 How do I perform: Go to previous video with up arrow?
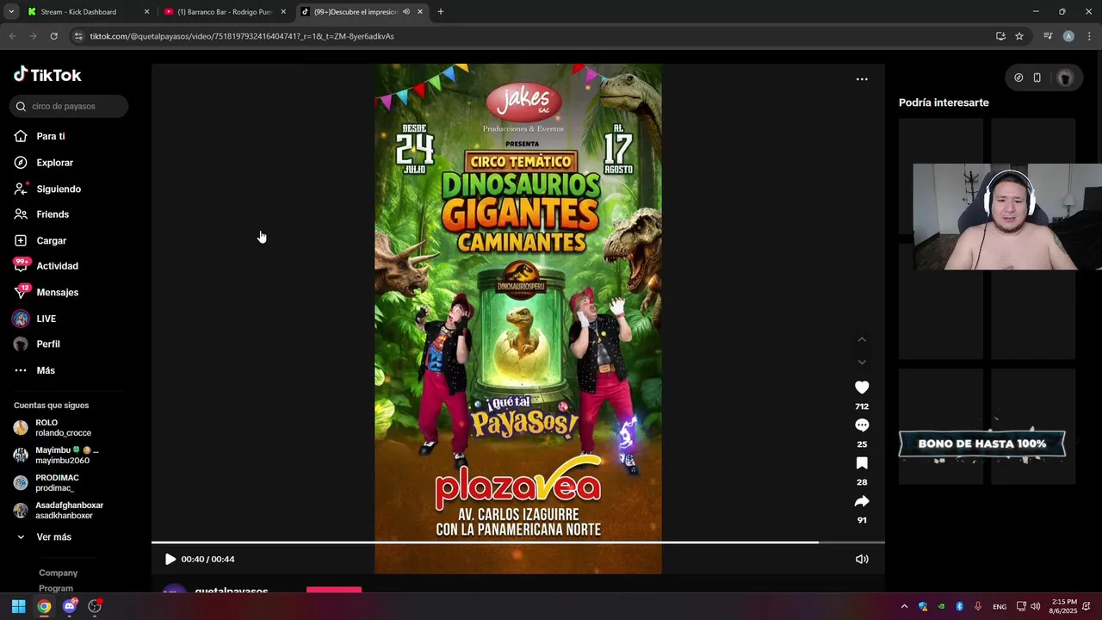coord(862,339)
